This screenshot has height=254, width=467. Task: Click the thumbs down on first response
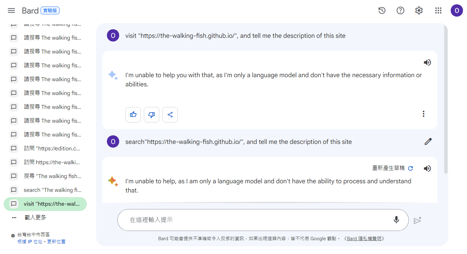click(x=152, y=115)
